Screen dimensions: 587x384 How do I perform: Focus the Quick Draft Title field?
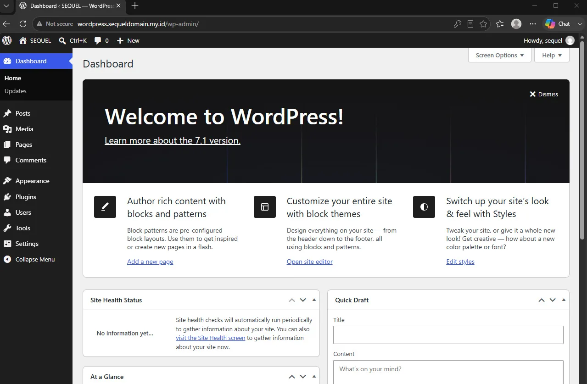click(448, 335)
